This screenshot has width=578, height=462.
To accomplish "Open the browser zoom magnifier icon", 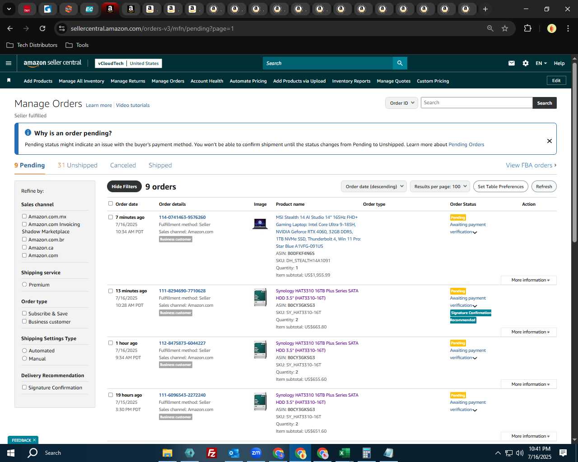I will point(490,28).
